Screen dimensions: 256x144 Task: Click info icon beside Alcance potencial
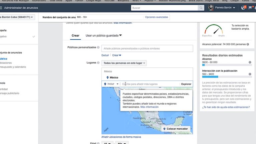pos(248,44)
